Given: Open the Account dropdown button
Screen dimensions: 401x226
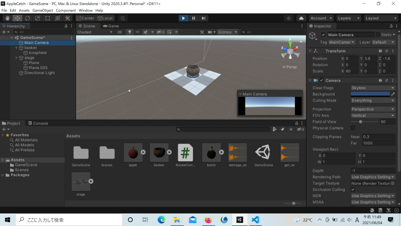Looking at the screenshot, I should tap(321, 18).
